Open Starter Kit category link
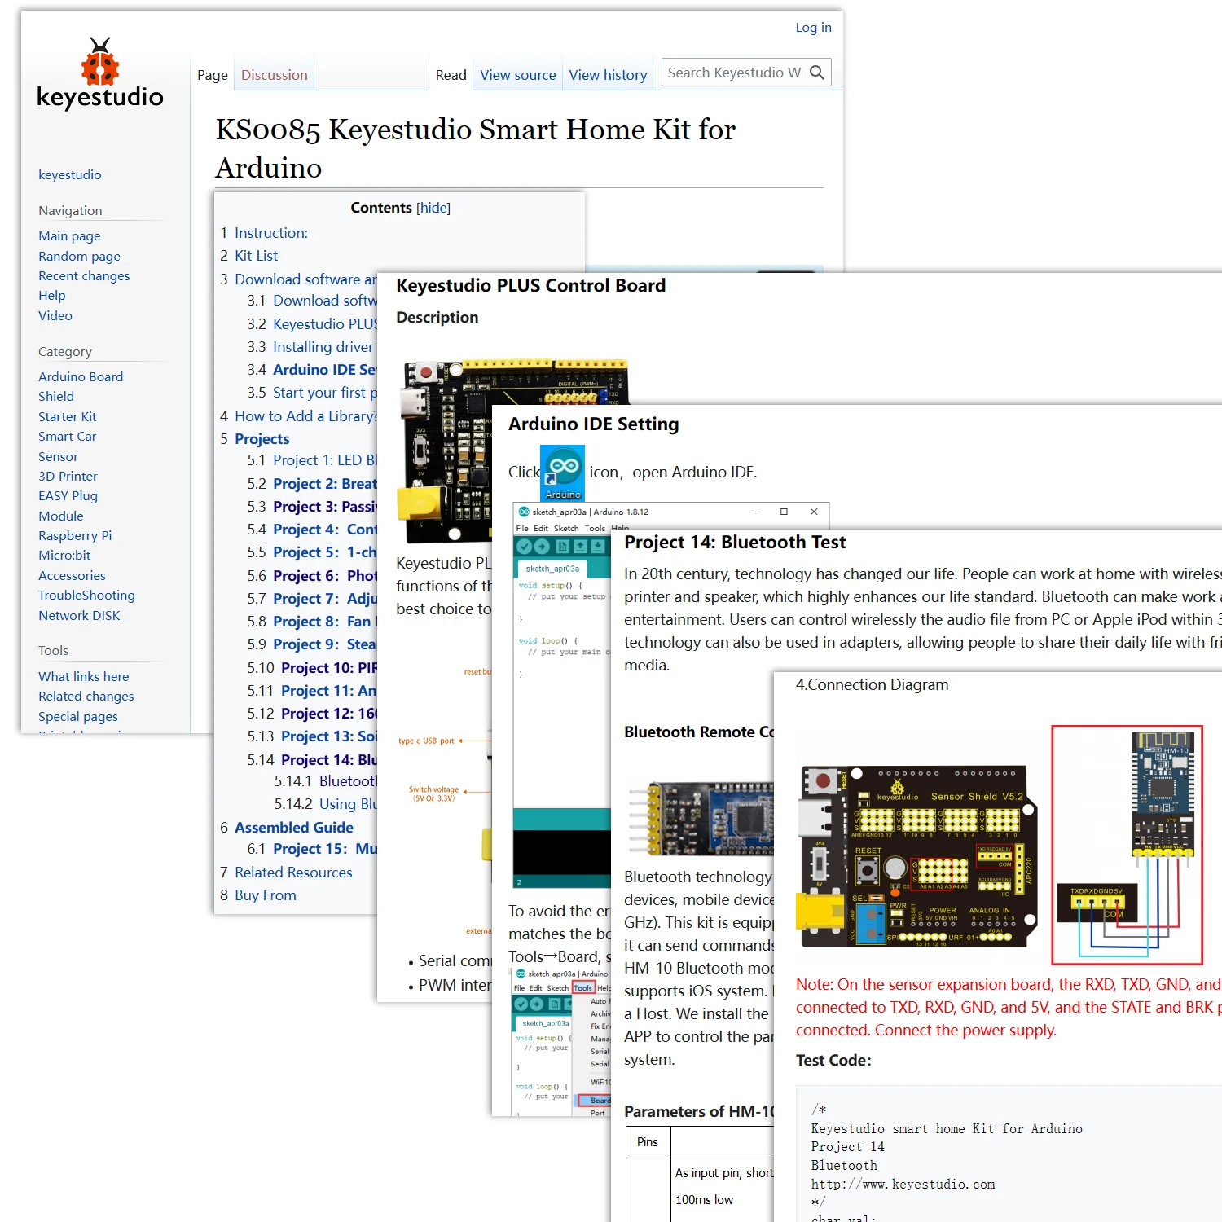1222x1222 pixels. [67, 416]
